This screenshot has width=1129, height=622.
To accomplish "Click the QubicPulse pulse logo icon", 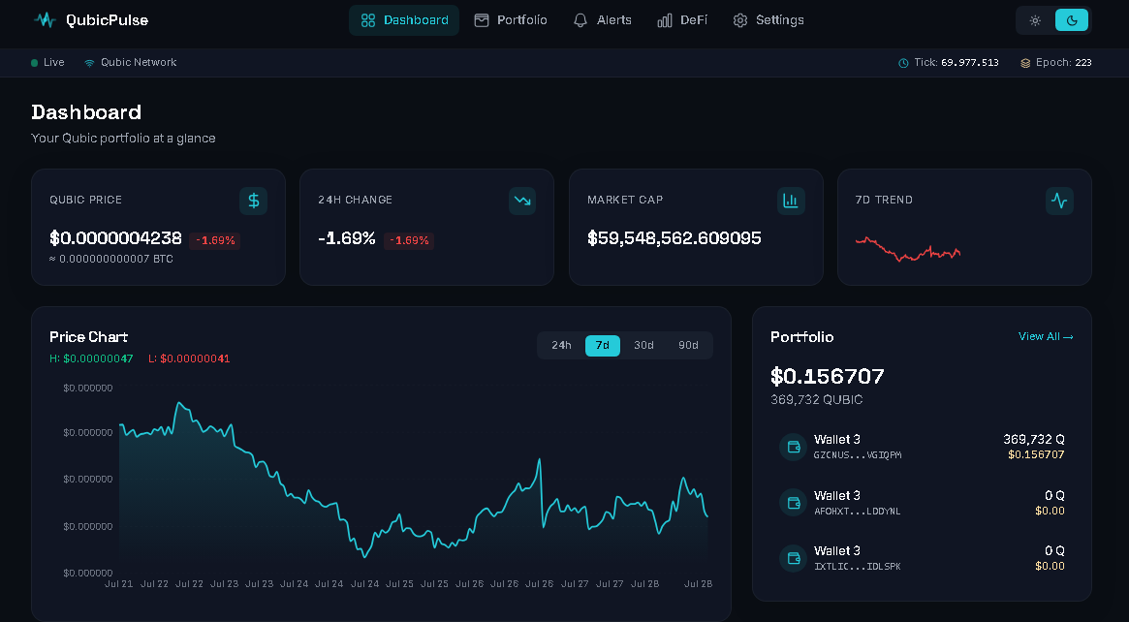I will [45, 20].
